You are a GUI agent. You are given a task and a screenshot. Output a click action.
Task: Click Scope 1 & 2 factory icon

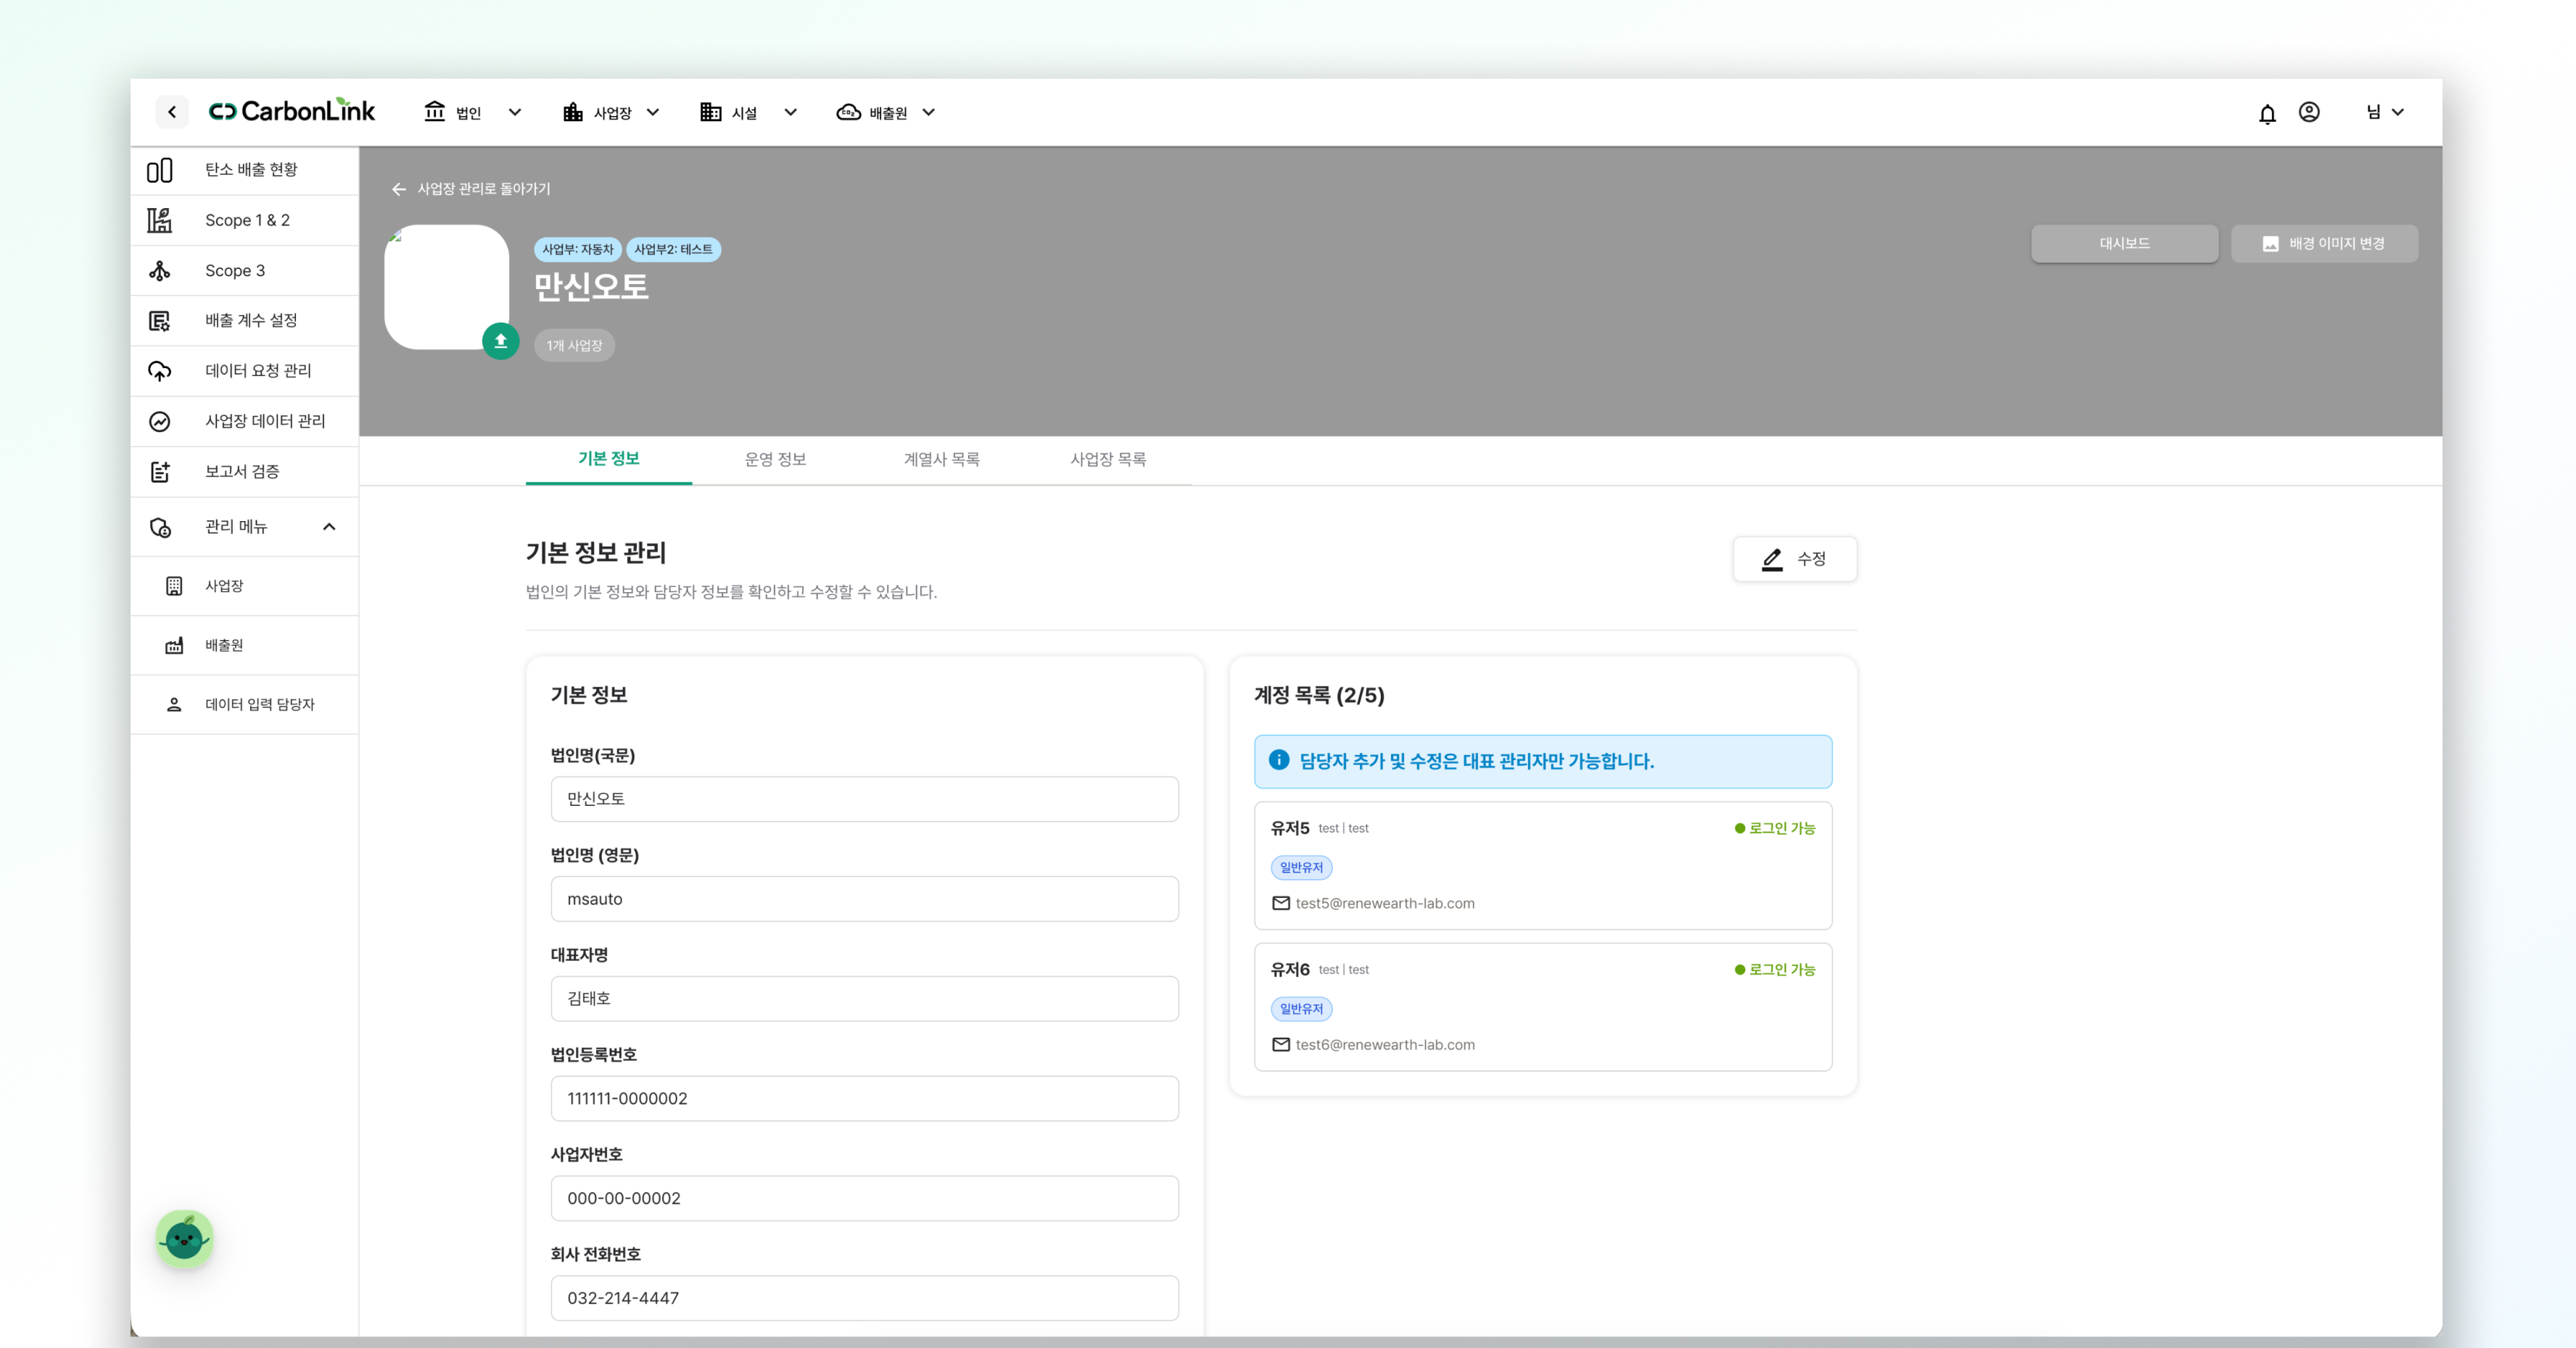click(x=160, y=220)
